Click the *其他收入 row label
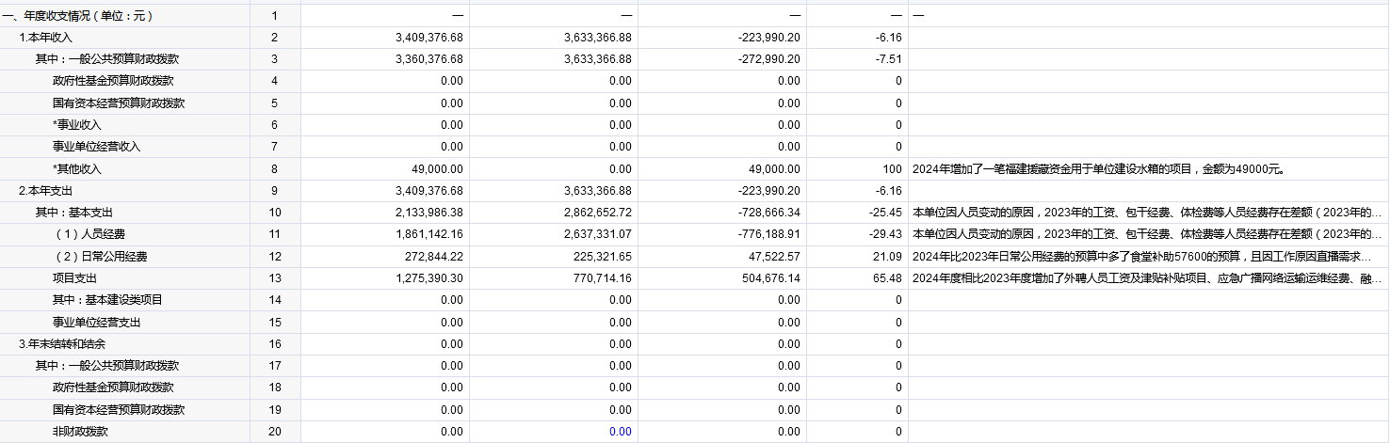Screen dimensions: 1390x443 point(77,168)
